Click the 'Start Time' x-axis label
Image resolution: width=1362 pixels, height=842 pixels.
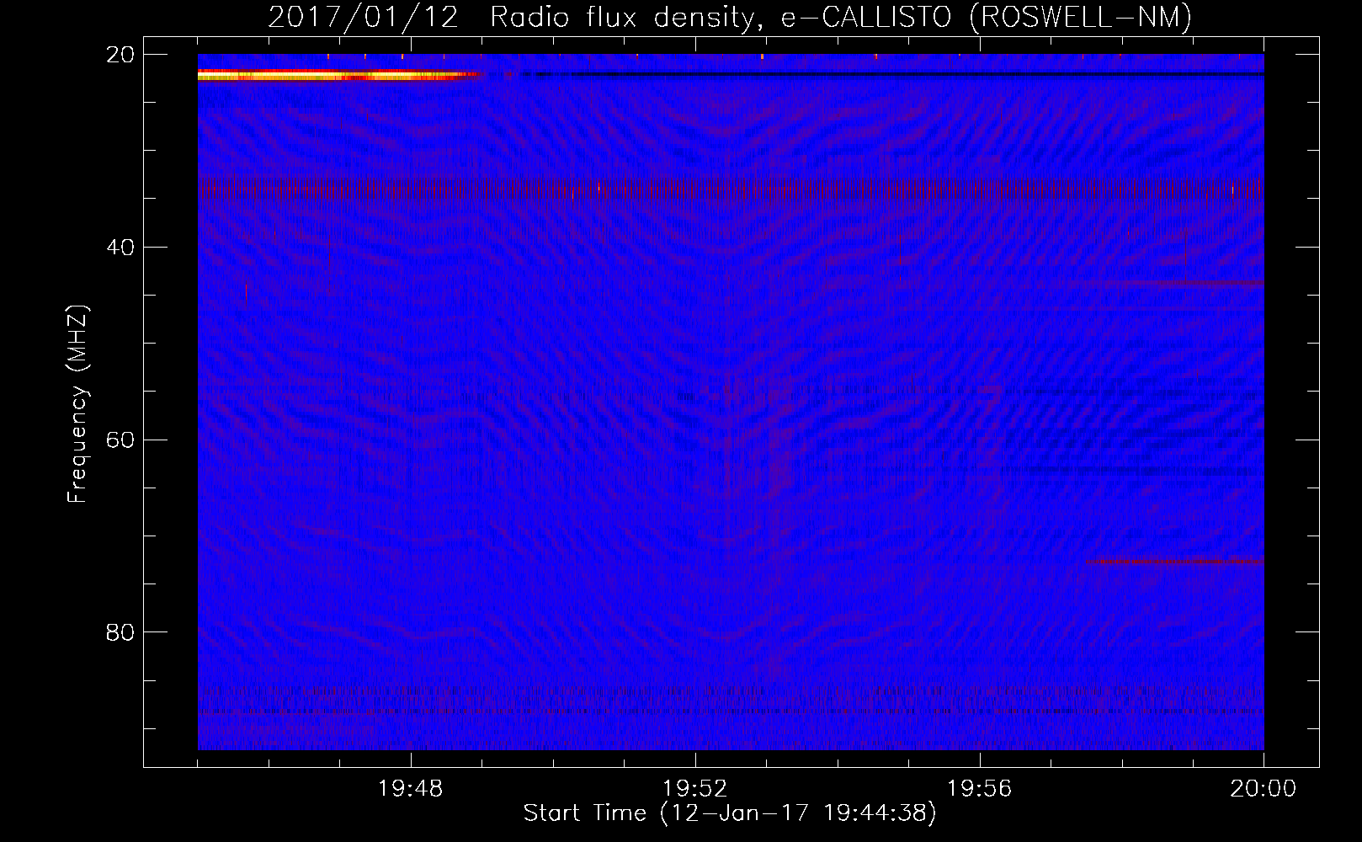(x=730, y=813)
